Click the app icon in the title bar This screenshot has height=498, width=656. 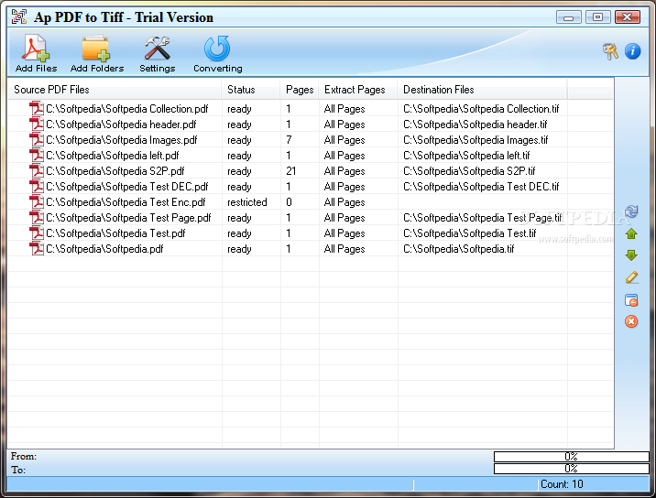tap(19, 17)
